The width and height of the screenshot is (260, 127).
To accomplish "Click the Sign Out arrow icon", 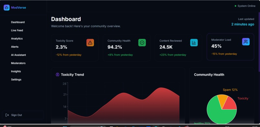I will (7, 115).
